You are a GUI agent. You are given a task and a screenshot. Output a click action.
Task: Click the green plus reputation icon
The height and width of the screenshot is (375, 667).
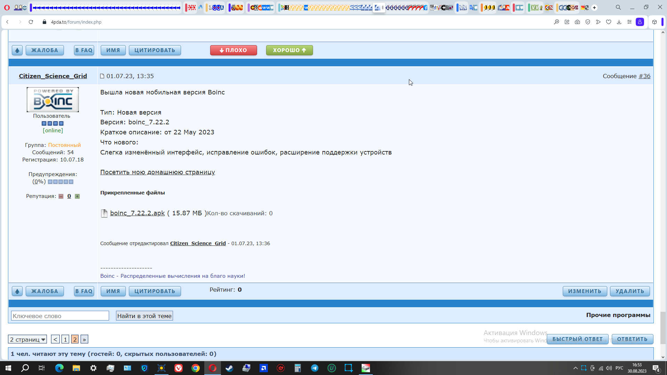(77, 197)
